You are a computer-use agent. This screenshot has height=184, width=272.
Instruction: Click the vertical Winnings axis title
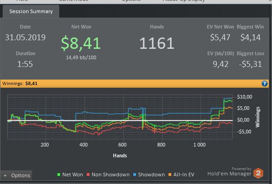(258, 117)
